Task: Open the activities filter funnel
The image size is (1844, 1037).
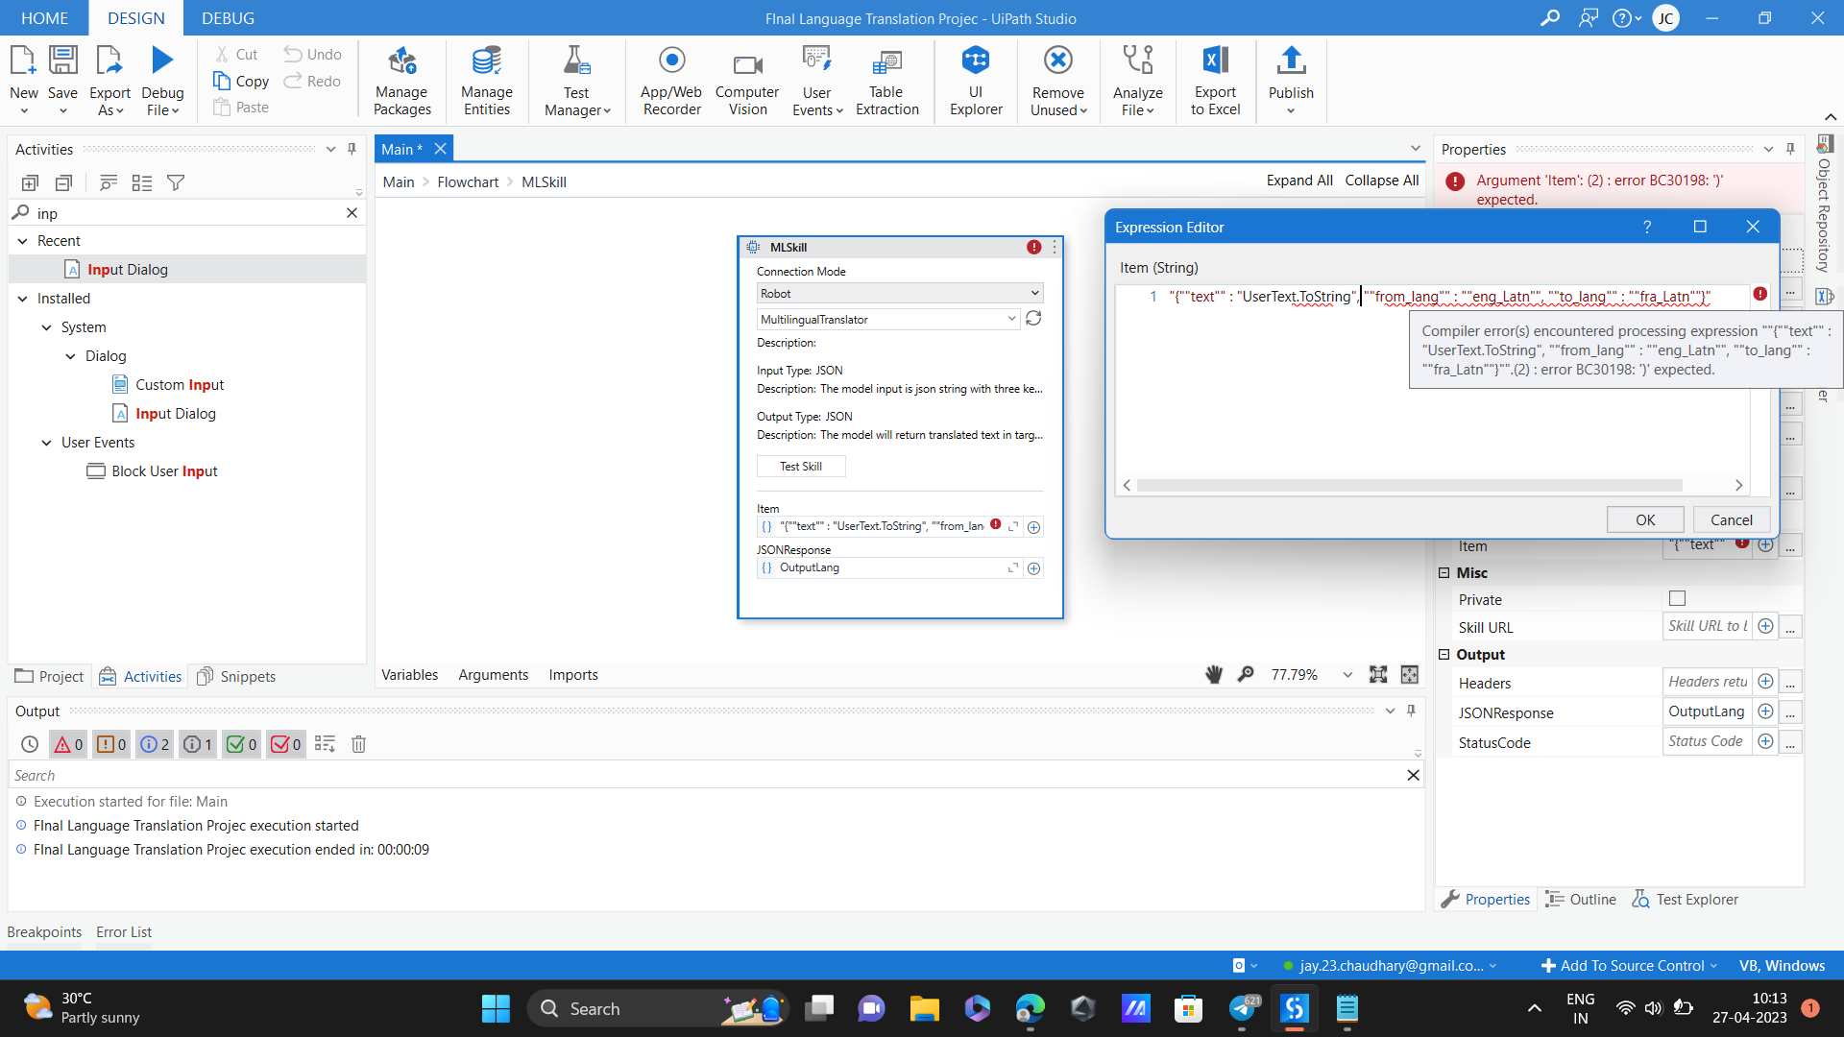Action: [x=176, y=182]
